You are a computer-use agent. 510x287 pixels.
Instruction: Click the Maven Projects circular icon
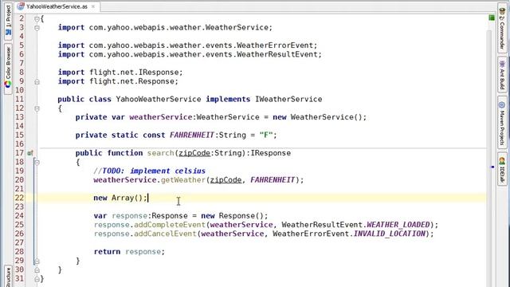[502, 104]
